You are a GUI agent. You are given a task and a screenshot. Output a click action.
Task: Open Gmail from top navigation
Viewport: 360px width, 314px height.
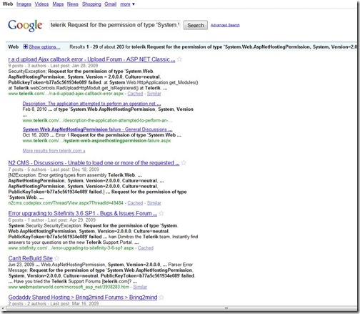click(111, 4)
